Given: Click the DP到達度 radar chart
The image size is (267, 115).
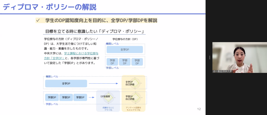Looking at the screenshot, I should 108,98.
